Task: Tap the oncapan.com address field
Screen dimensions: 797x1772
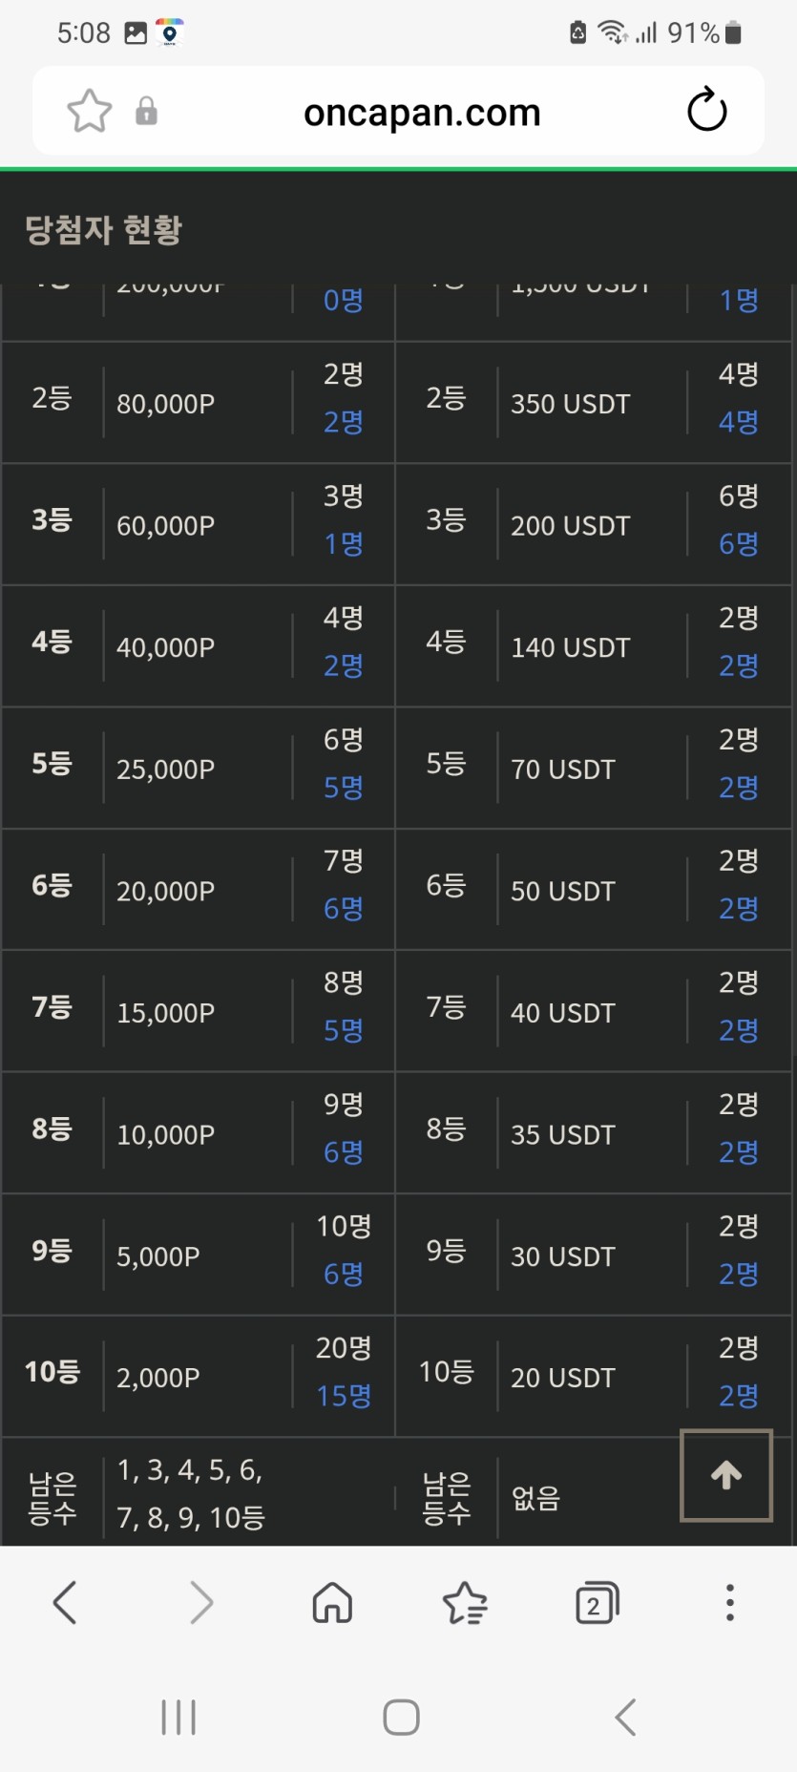Action: [422, 112]
